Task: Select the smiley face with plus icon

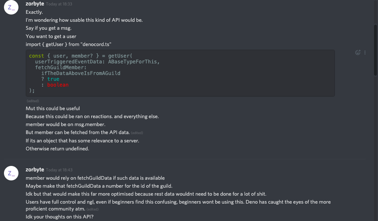Action: pos(357,53)
